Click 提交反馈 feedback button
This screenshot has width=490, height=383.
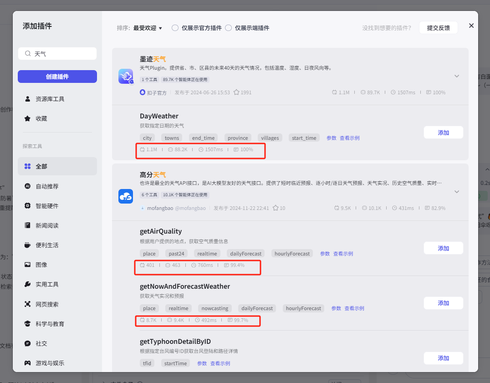point(438,28)
